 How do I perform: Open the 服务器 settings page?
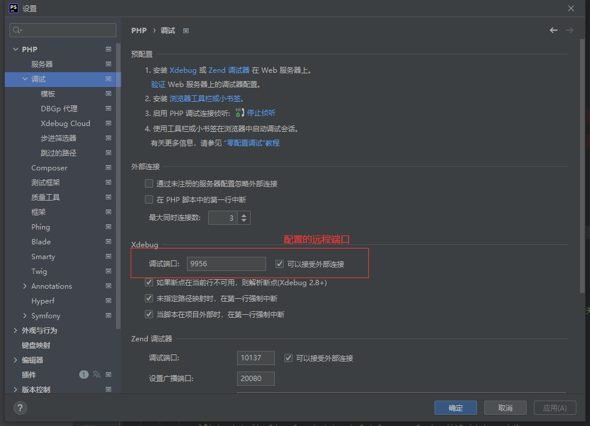click(x=42, y=64)
